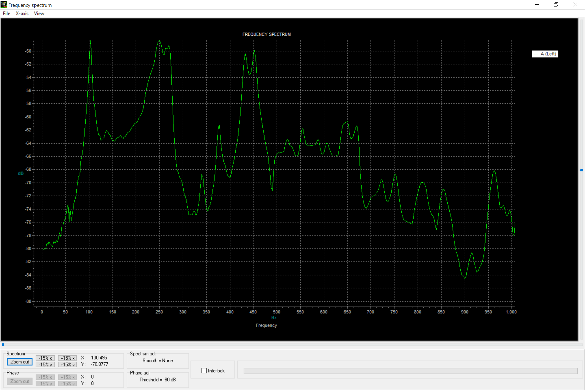Open the X-axis menu

tap(22, 14)
